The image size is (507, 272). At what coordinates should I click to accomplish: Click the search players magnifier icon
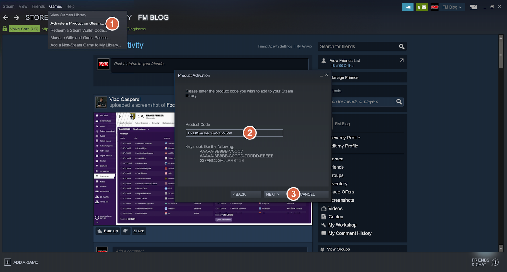pos(399,102)
